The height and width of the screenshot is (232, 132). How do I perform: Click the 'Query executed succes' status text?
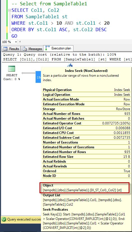coord(24,219)
